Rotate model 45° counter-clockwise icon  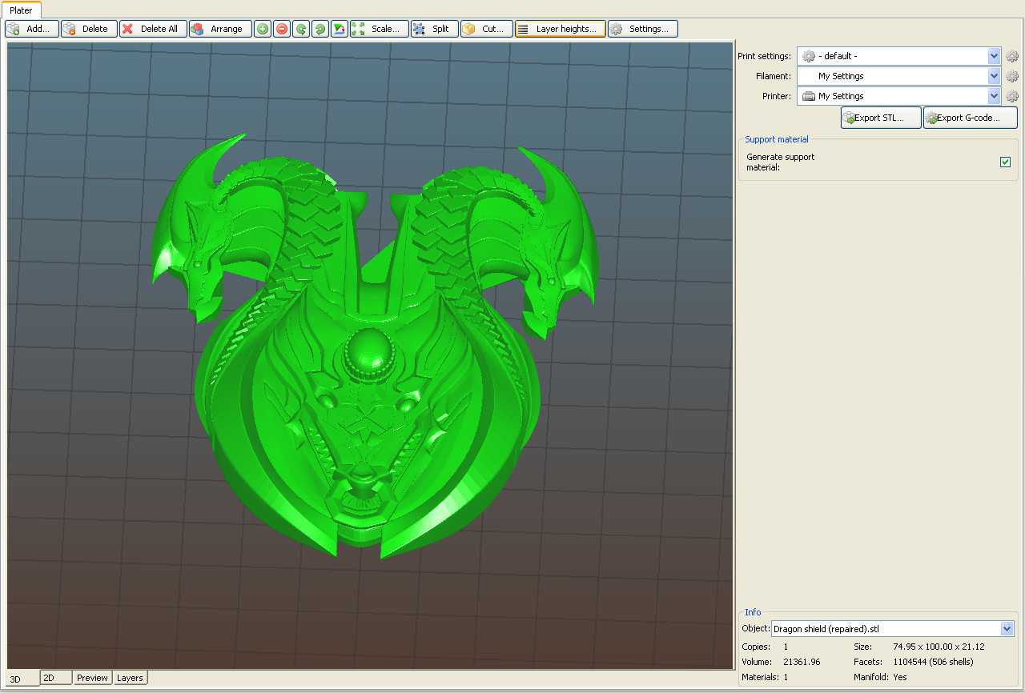click(301, 29)
